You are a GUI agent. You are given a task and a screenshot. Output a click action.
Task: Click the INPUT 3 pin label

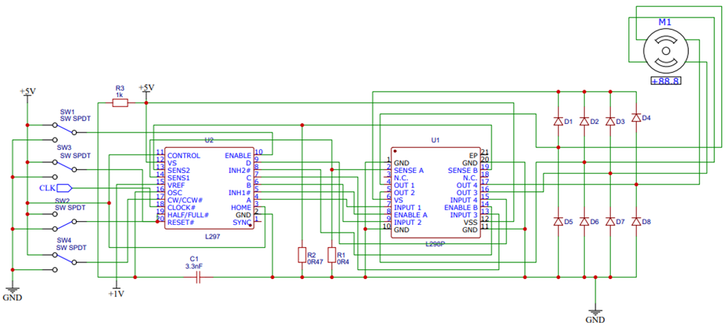coord(464,215)
